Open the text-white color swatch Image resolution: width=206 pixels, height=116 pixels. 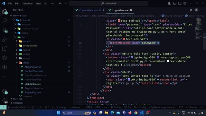click(x=168, y=61)
